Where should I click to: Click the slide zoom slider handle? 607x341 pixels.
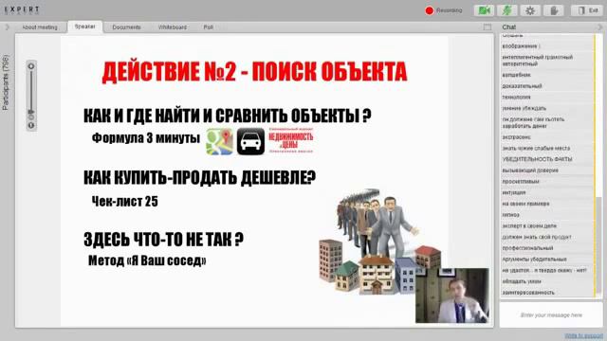31,112
